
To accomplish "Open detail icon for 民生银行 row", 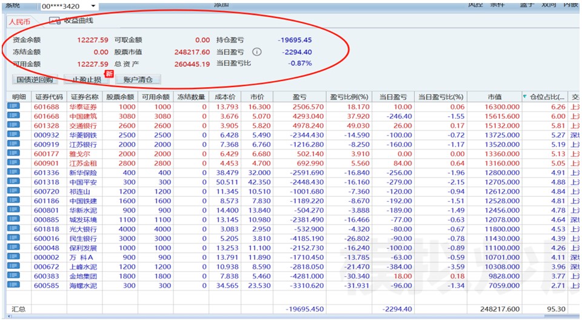I will pyautogui.click(x=13, y=238).
